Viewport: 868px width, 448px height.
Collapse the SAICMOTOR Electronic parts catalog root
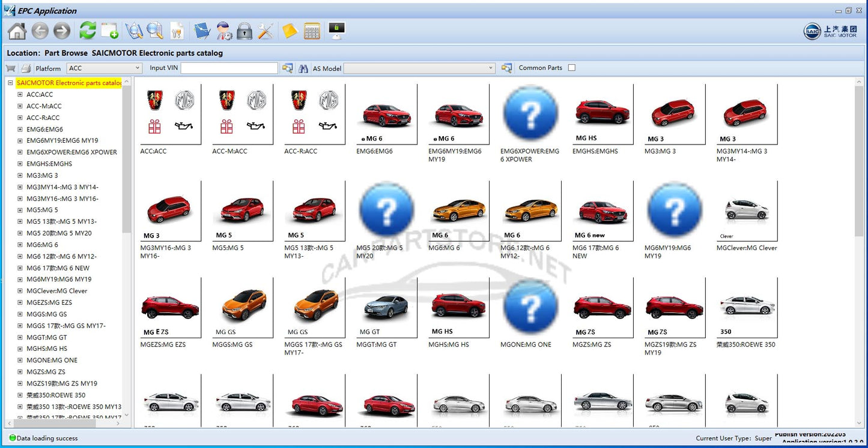click(x=10, y=83)
